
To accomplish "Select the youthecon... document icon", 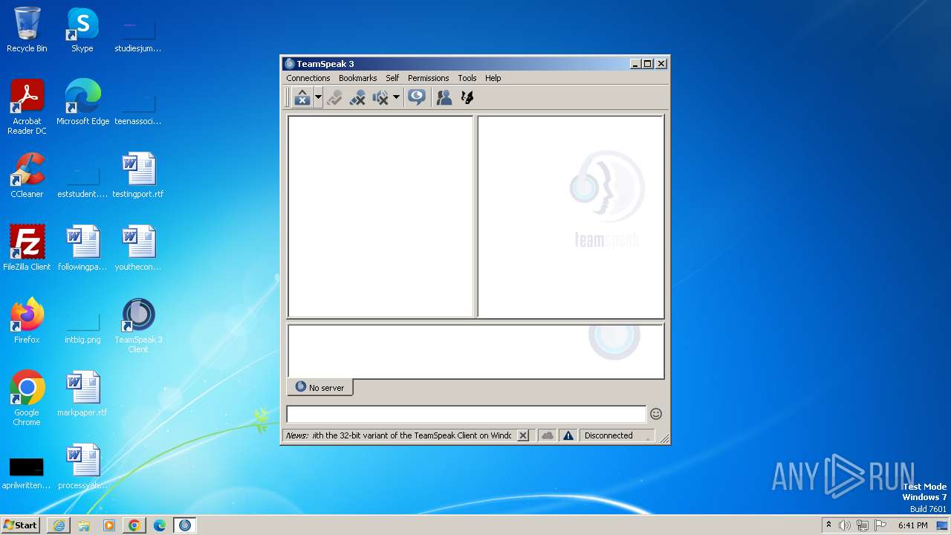I will tap(138, 248).
